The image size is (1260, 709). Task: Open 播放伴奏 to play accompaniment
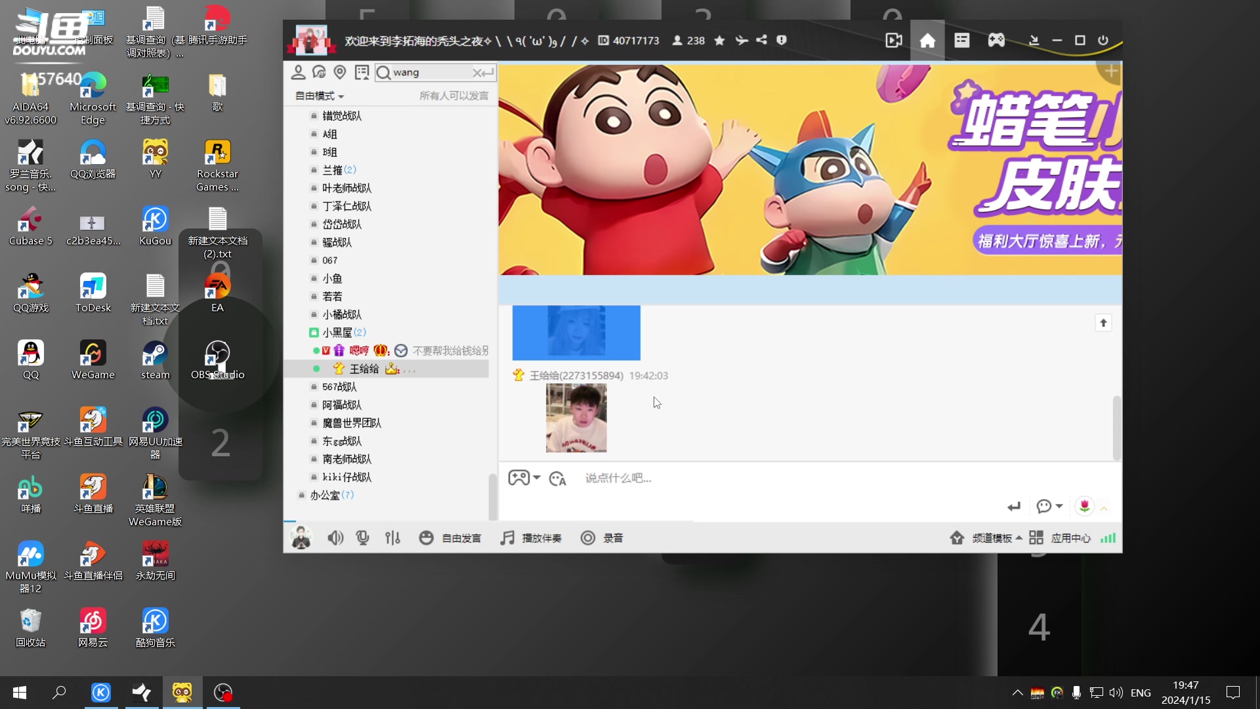point(530,538)
